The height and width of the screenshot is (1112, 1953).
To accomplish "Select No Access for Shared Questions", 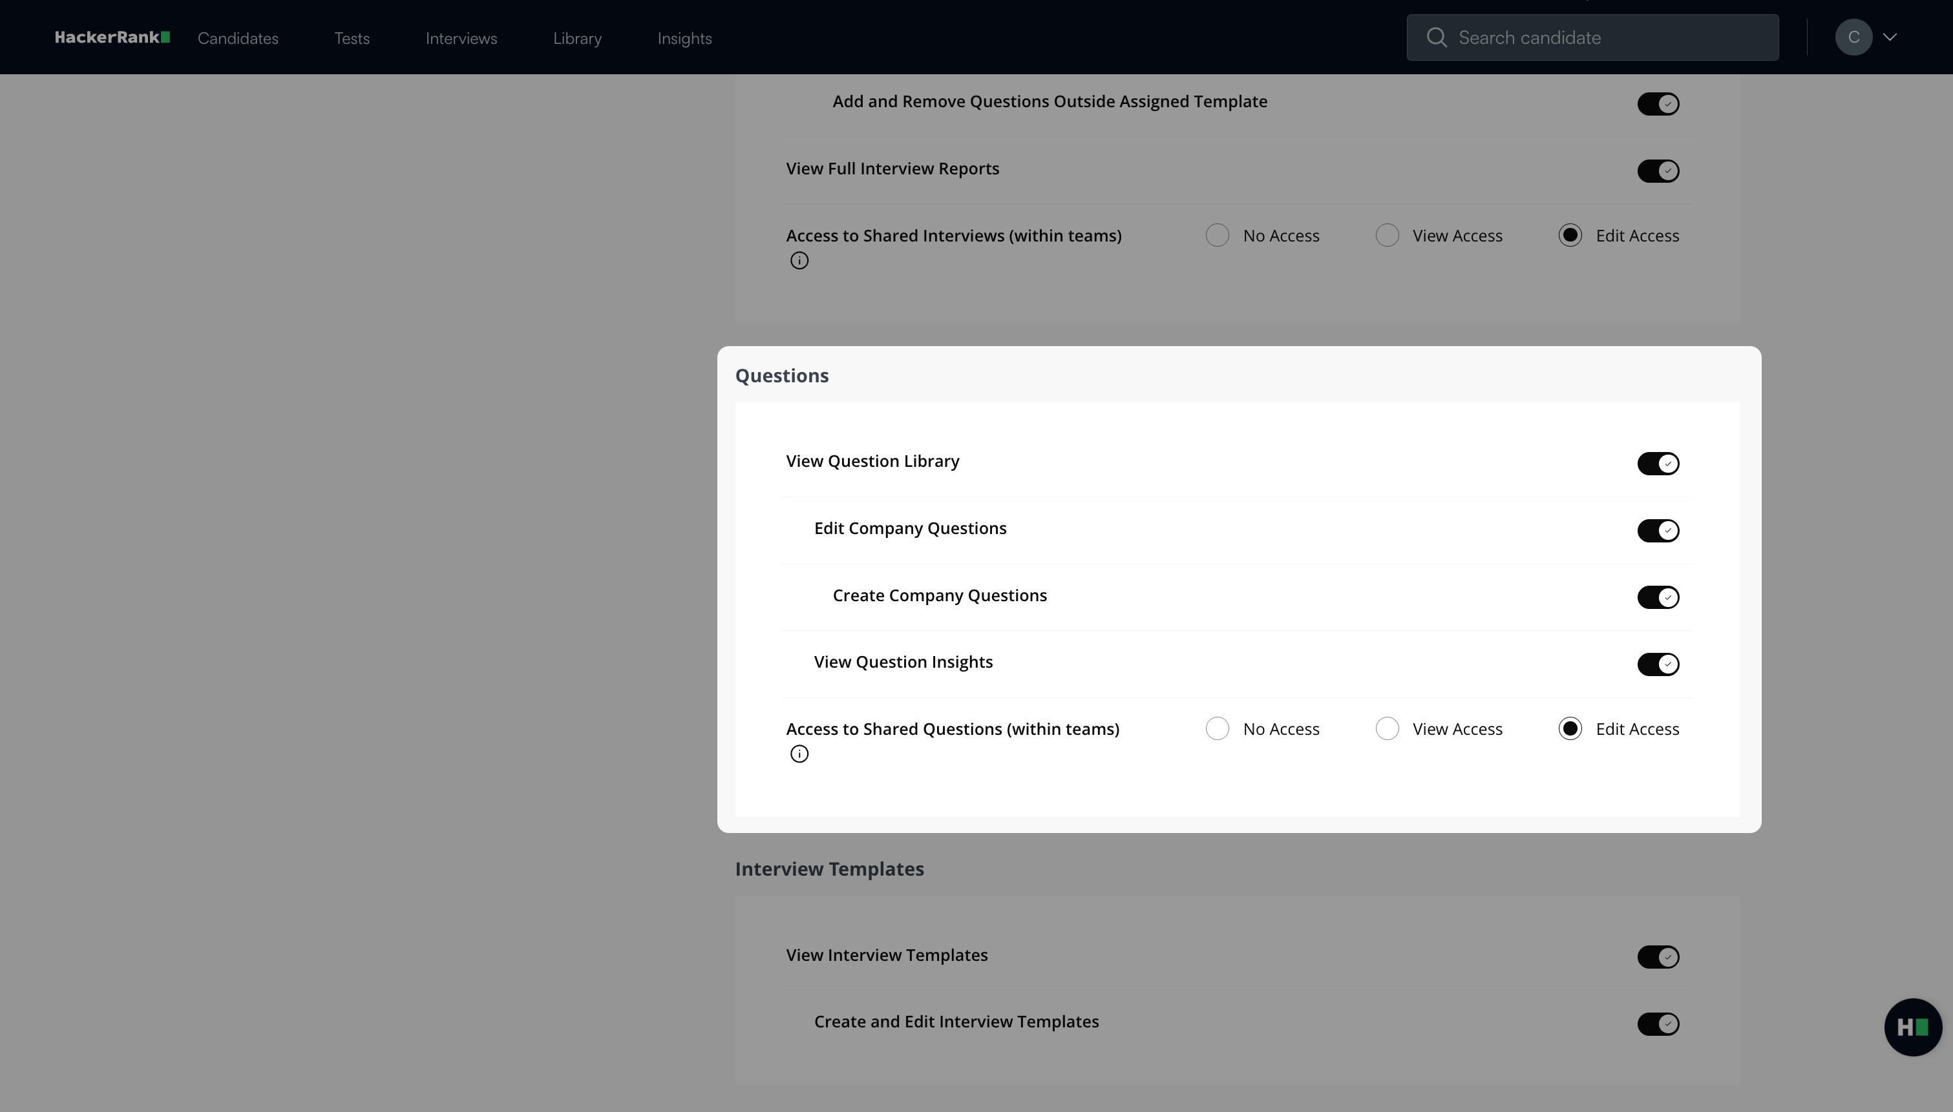I will coord(1217,728).
